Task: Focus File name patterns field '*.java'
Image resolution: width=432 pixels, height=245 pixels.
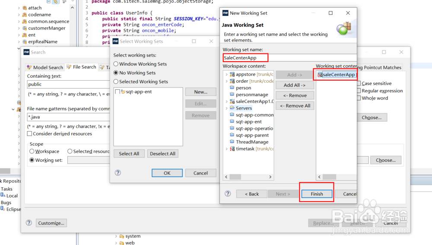Action: [x=69, y=117]
